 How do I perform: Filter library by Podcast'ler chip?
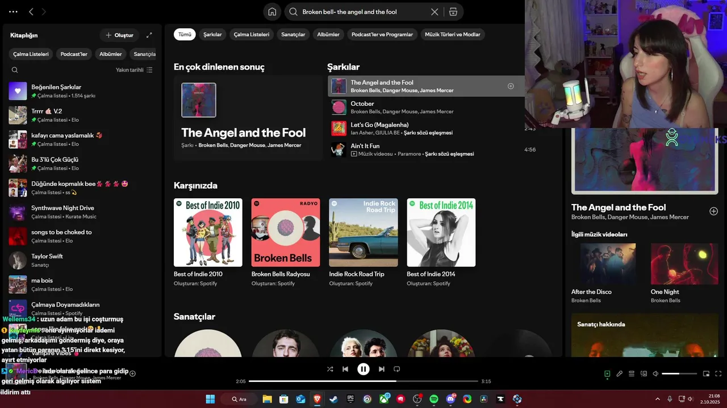(x=74, y=54)
